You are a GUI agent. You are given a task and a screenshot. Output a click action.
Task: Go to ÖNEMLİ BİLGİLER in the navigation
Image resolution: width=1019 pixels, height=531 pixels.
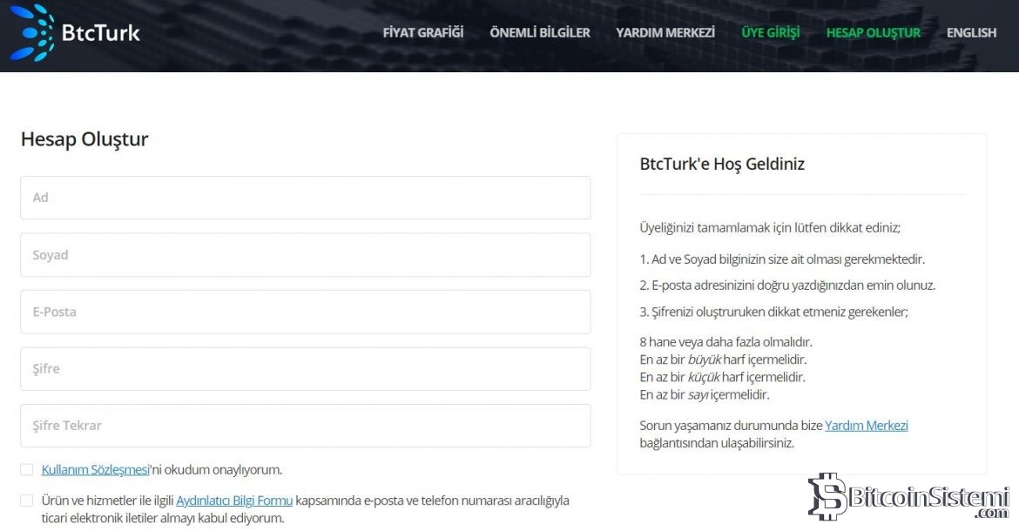tap(540, 33)
